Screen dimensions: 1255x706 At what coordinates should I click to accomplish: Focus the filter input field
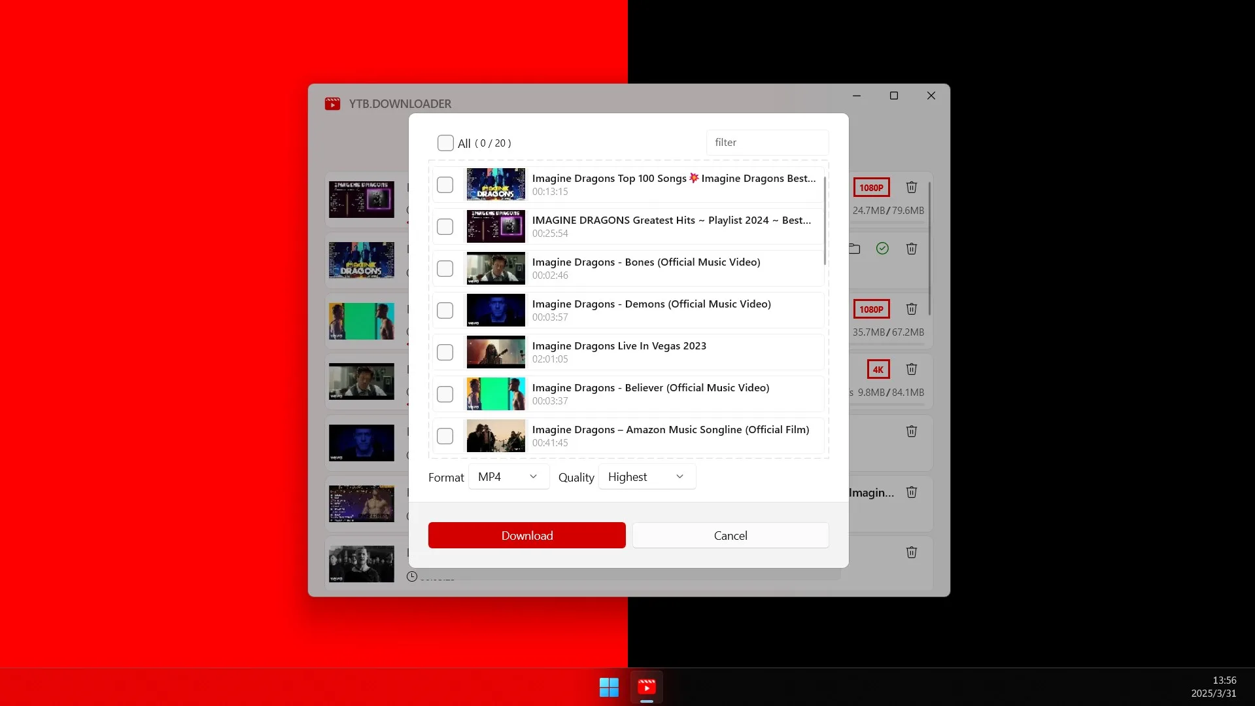coord(767,142)
